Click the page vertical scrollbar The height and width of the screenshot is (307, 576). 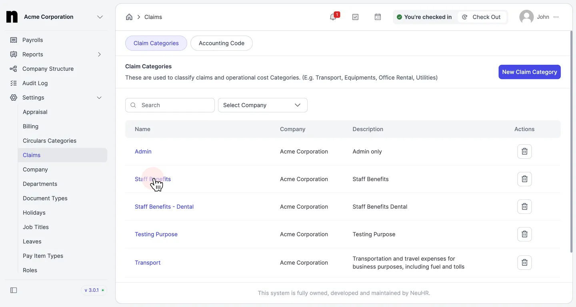(571, 142)
